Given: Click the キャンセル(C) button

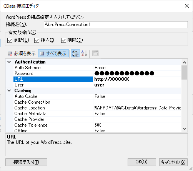Looking at the screenshot, I should coord(173,162).
